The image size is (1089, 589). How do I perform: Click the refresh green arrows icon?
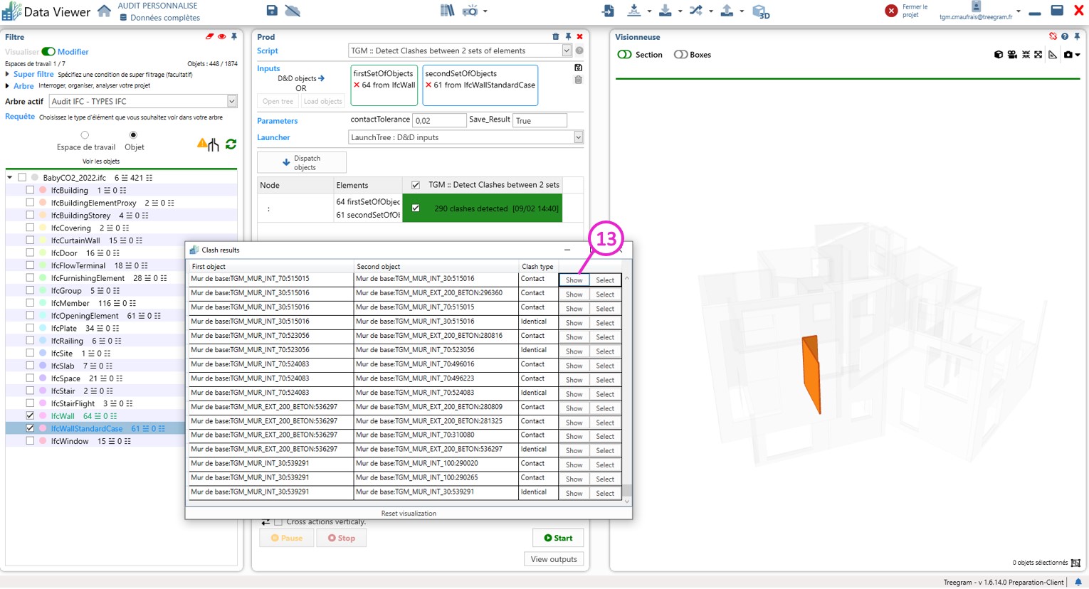tap(231, 144)
